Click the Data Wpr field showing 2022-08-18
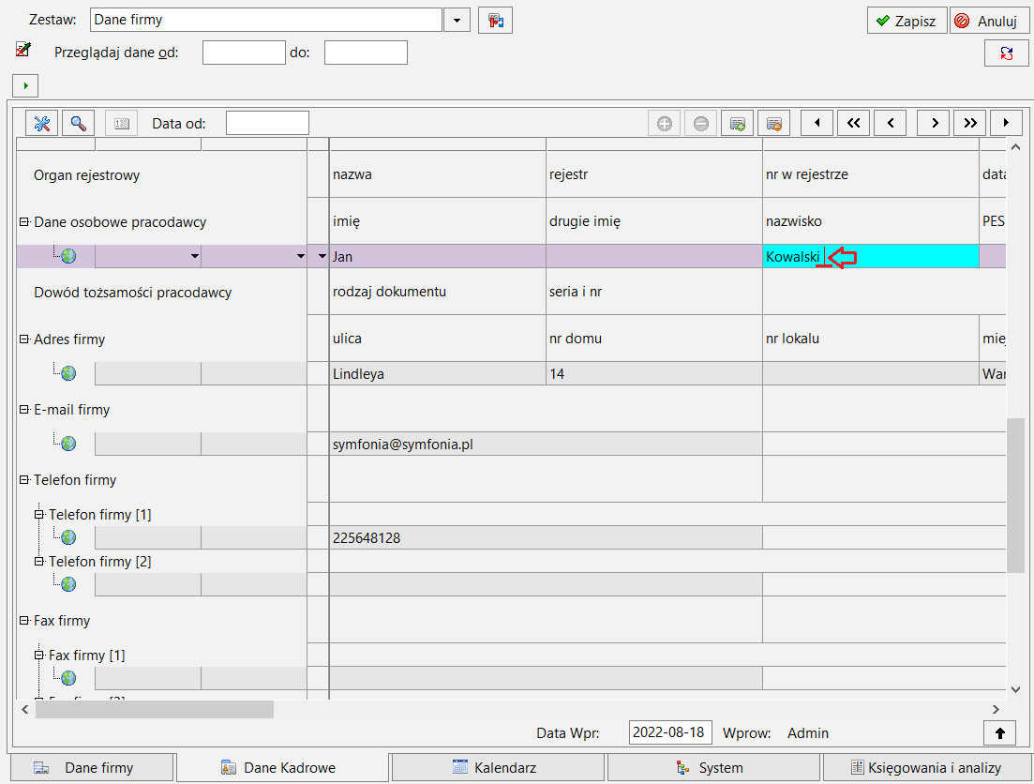The width and height of the screenshot is (1034, 784). pos(670,732)
